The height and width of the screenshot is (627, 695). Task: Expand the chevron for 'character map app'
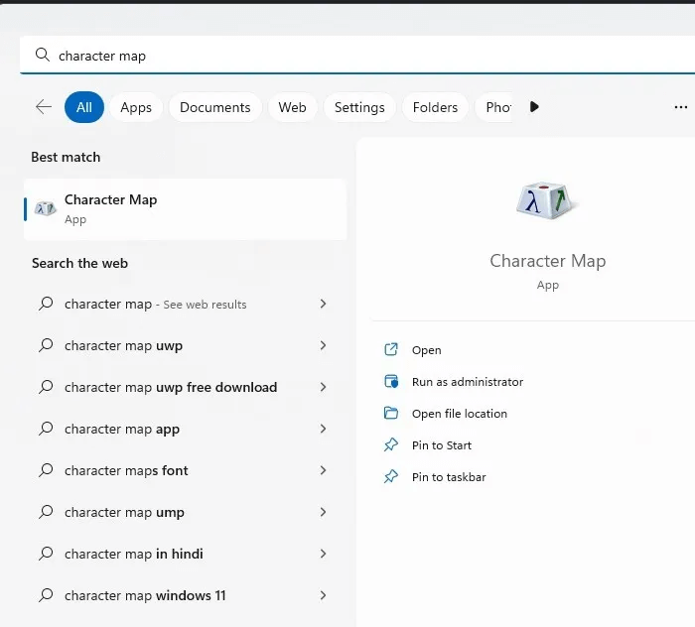click(323, 429)
